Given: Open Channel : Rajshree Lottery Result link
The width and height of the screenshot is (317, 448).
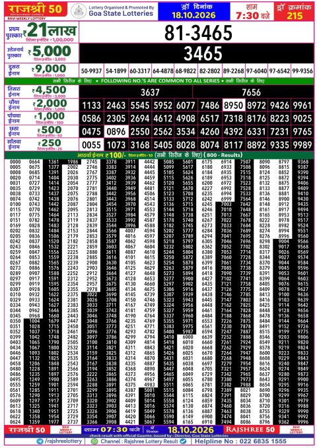Looking at the screenshot, I should click(139, 441).
